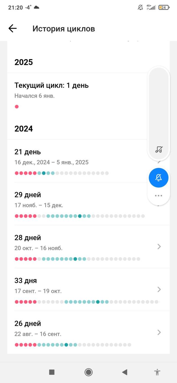Tap the Android back triangle button
This screenshot has width=177, height=383.
pyautogui.click(x=124, y=372)
